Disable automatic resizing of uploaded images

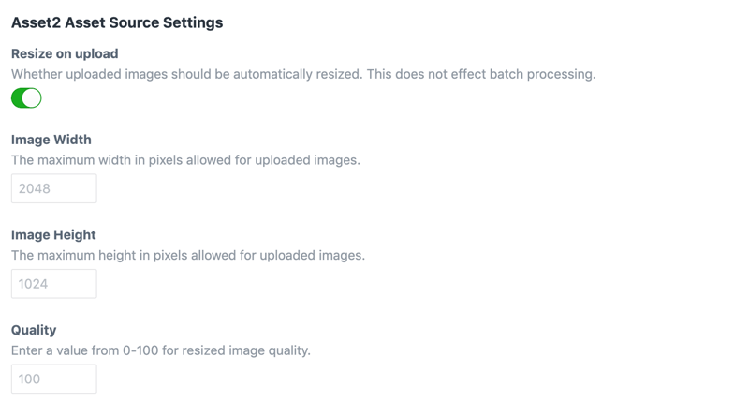[26, 97]
